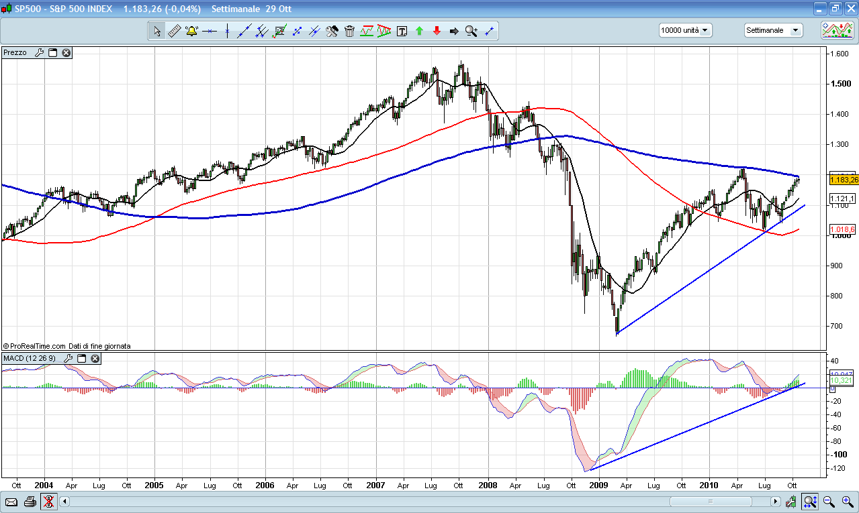Close the MACD indicator panel
The width and height of the screenshot is (859, 513).
coord(95,358)
